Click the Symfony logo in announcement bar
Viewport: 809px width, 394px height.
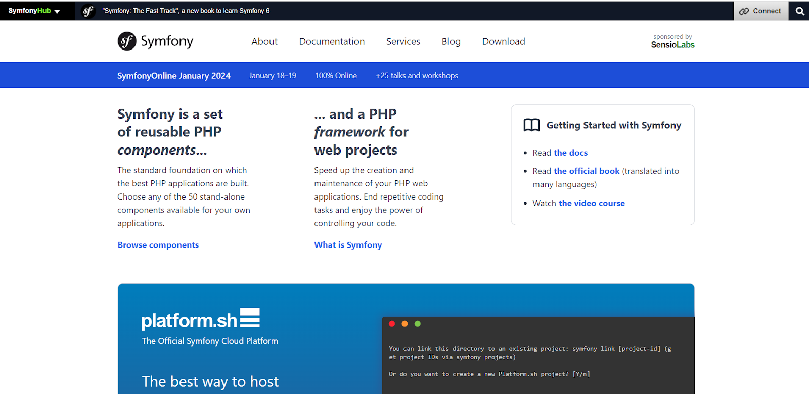point(88,11)
